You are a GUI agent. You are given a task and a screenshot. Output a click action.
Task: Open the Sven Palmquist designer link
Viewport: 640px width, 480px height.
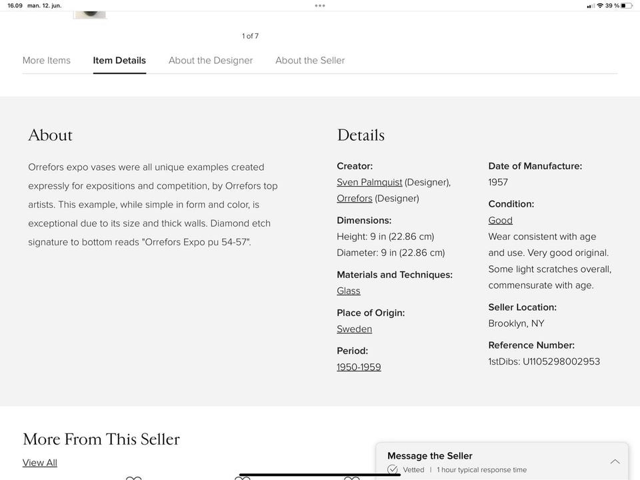click(369, 182)
